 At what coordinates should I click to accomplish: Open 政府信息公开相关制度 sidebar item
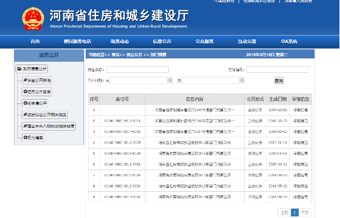click(x=45, y=115)
